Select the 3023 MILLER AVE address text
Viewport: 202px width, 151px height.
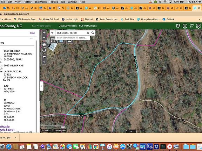click(x=14, y=65)
